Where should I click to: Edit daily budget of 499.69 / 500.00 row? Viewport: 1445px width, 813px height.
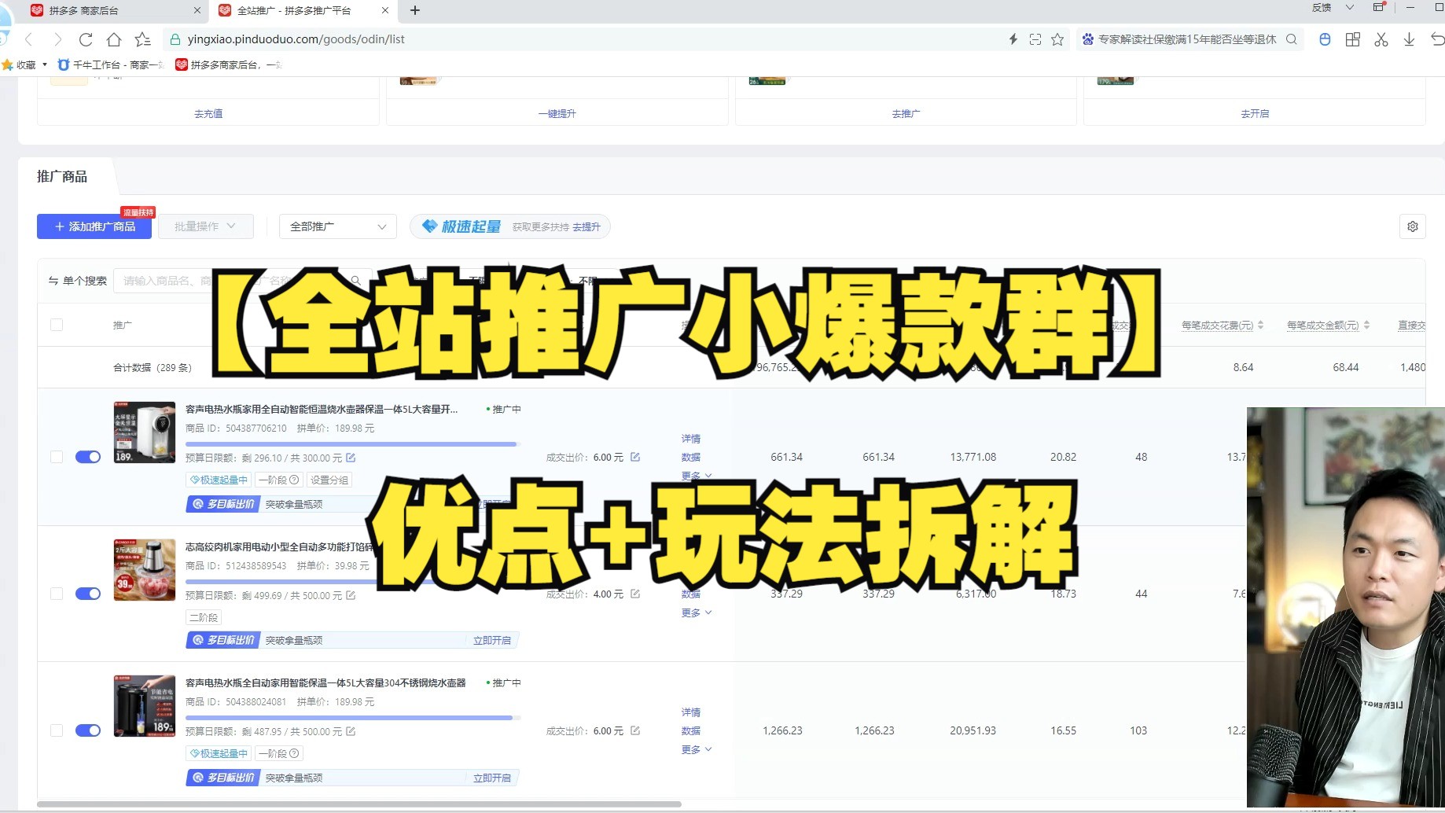point(351,595)
